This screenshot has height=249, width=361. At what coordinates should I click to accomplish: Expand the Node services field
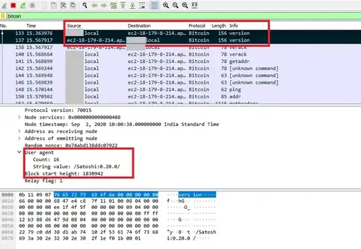pyautogui.click(x=19, y=117)
